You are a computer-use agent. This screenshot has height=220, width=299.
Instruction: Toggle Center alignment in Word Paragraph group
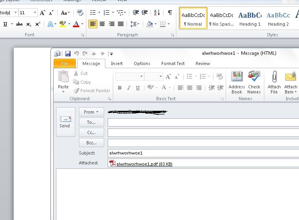pyautogui.click(x=102, y=24)
